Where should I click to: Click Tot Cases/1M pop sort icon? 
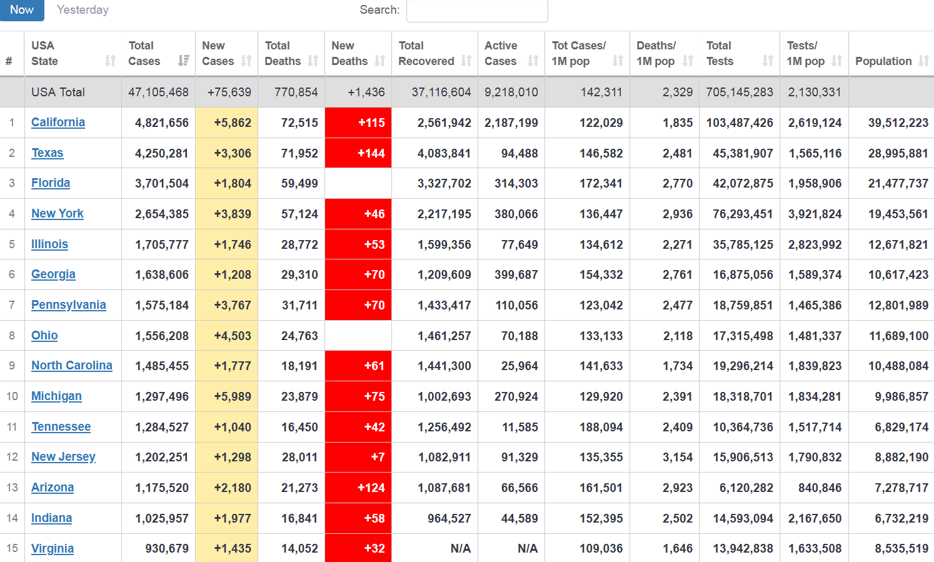(618, 61)
